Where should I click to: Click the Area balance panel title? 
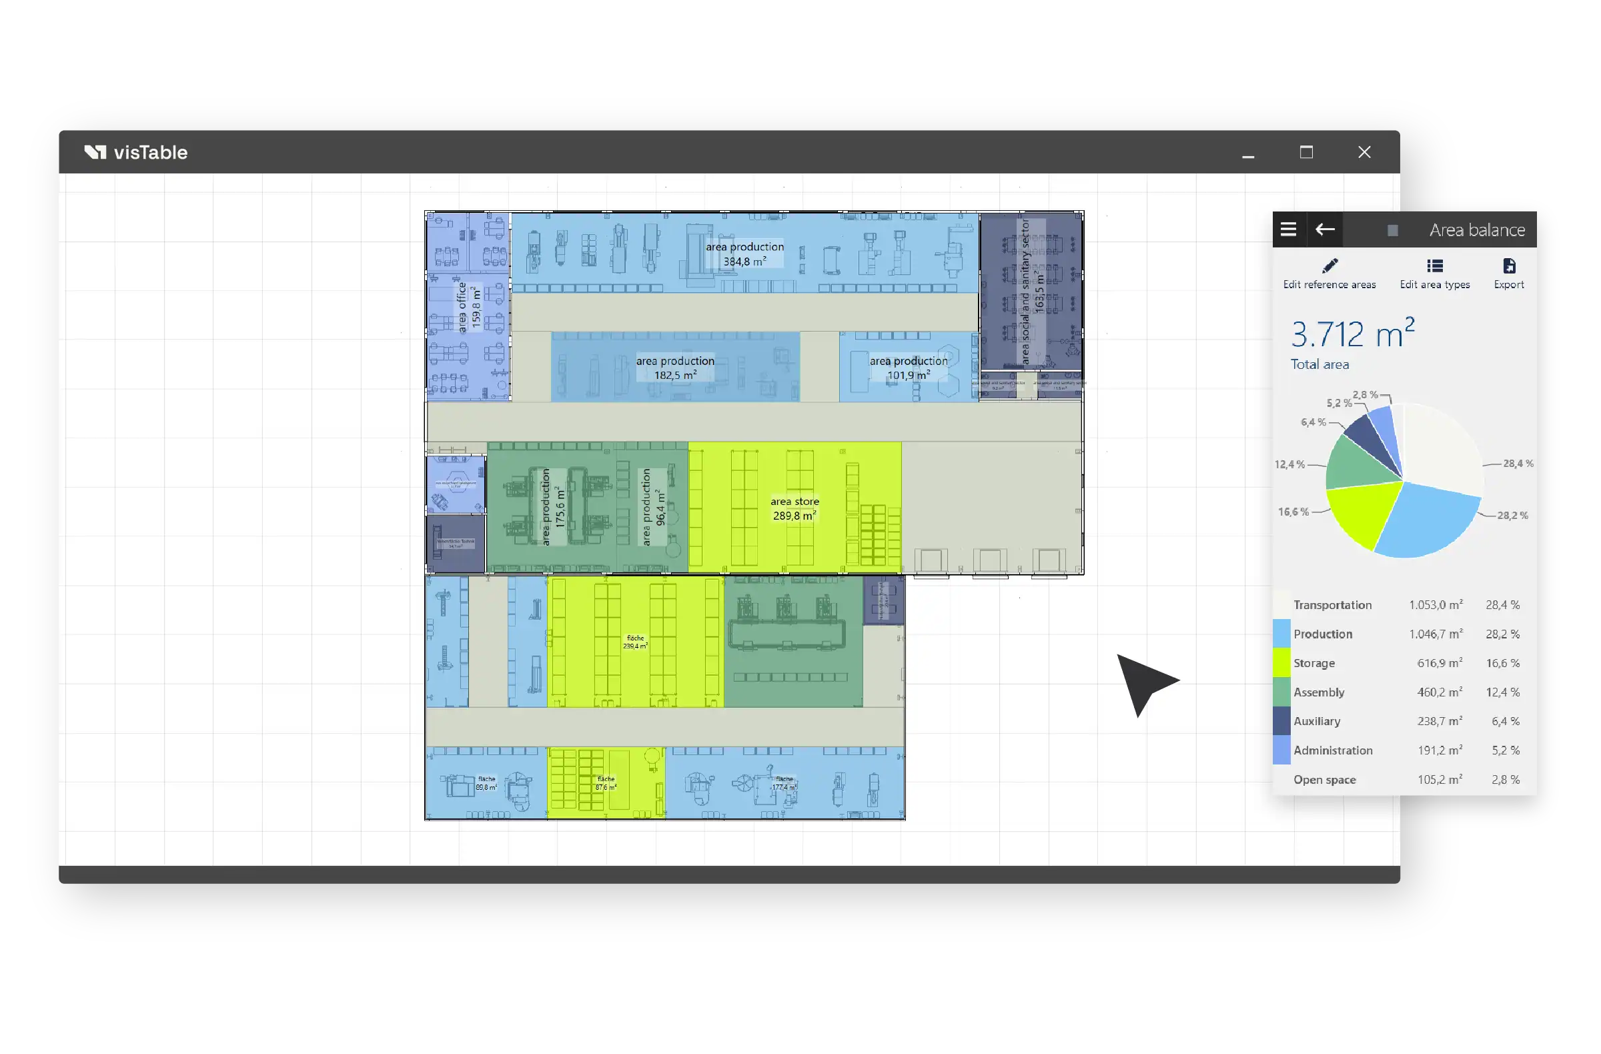(x=1476, y=230)
